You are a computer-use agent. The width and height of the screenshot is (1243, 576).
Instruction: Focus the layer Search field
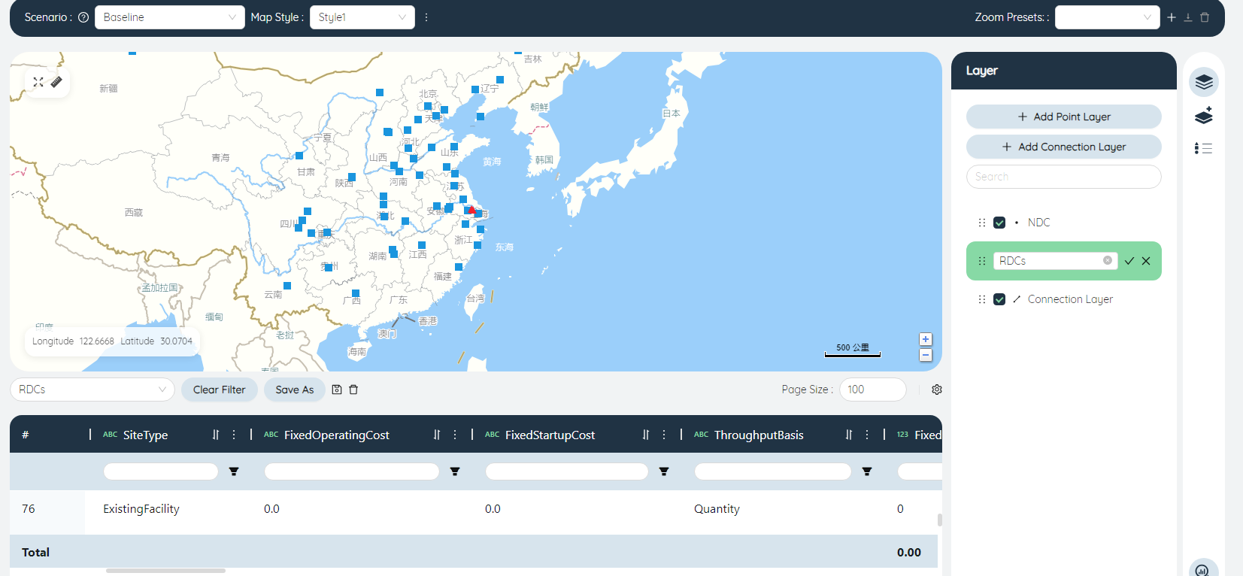[x=1064, y=177]
